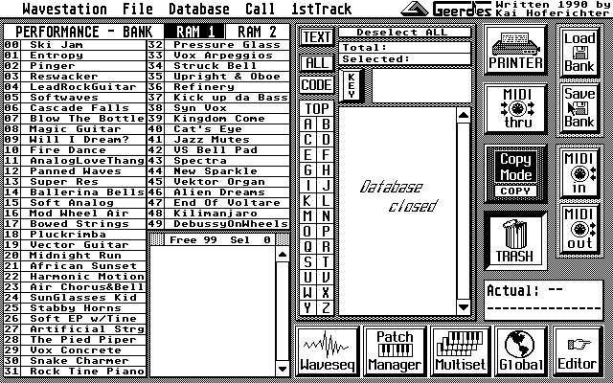
Task: Select the RAM 1 bank tab
Action: click(194, 32)
